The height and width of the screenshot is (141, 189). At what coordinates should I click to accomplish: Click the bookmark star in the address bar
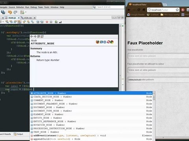click(177, 10)
